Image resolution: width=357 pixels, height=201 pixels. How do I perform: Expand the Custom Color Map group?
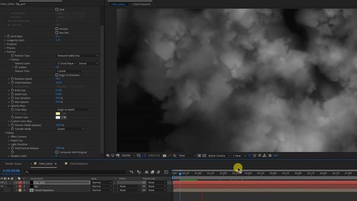pyautogui.click(x=9, y=121)
